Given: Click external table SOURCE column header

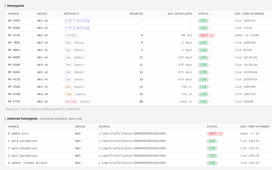Looking at the screenshot, I should tap(104, 127).
